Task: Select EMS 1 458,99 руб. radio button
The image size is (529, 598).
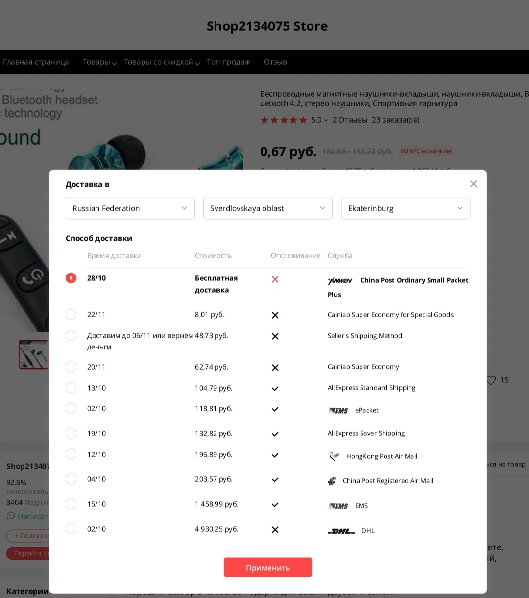Action: [x=71, y=504]
